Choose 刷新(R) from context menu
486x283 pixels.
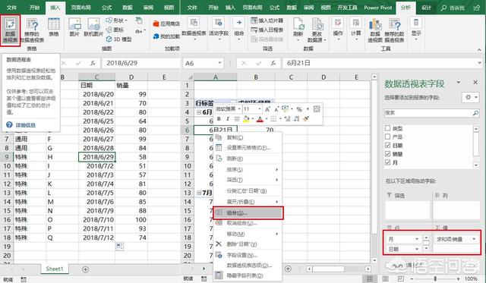[248, 159]
